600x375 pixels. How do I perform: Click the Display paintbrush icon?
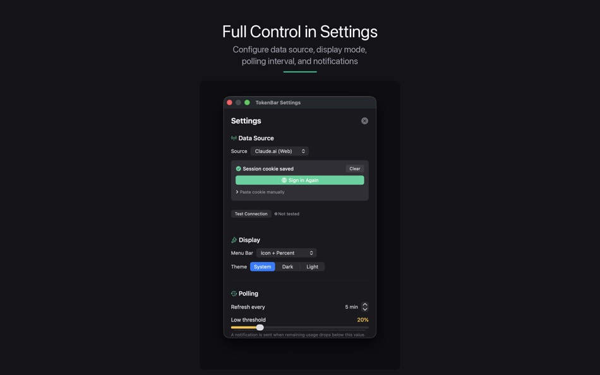point(234,240)
